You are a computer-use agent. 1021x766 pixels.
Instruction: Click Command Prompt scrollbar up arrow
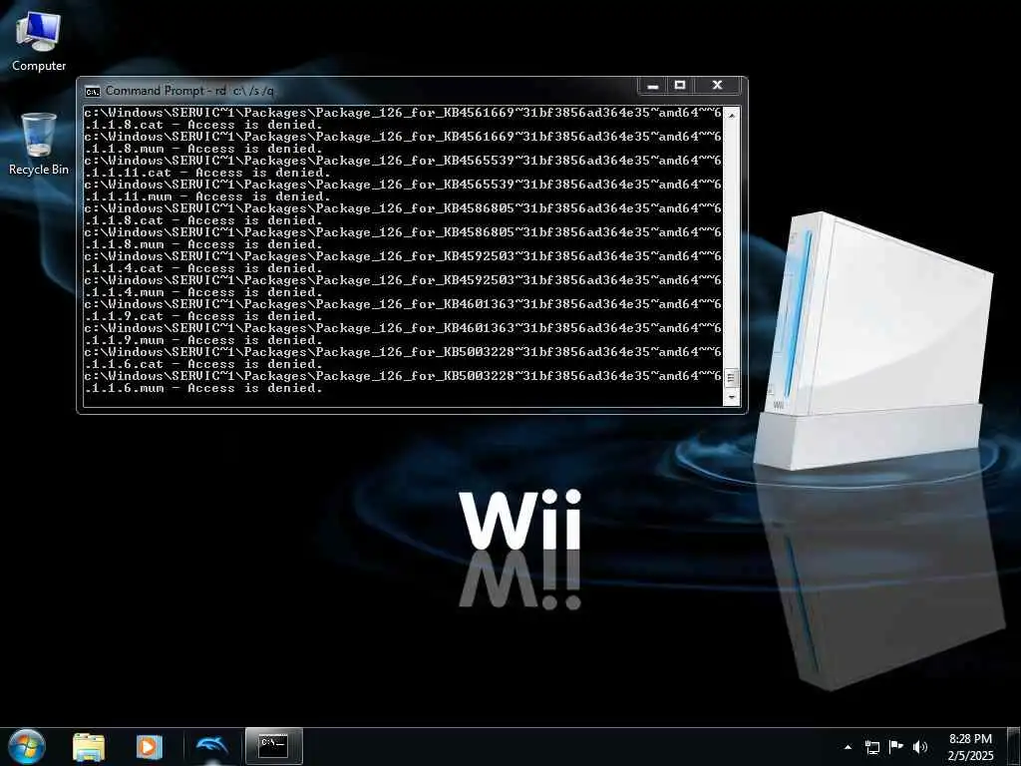[731, 115]
